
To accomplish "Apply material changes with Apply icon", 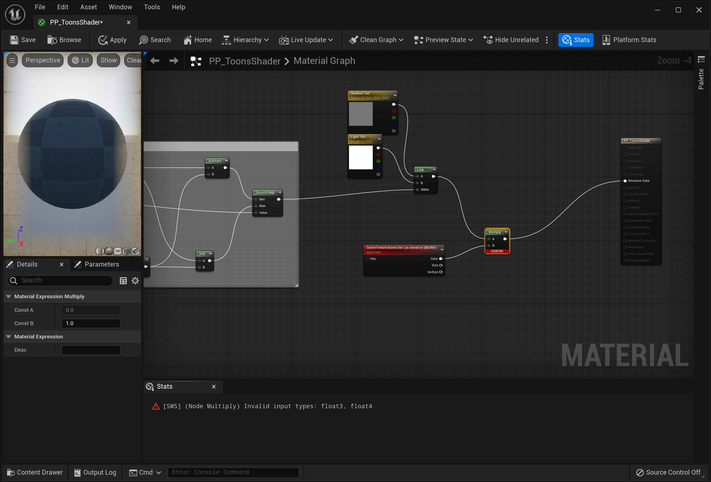I will click(103, 40).
